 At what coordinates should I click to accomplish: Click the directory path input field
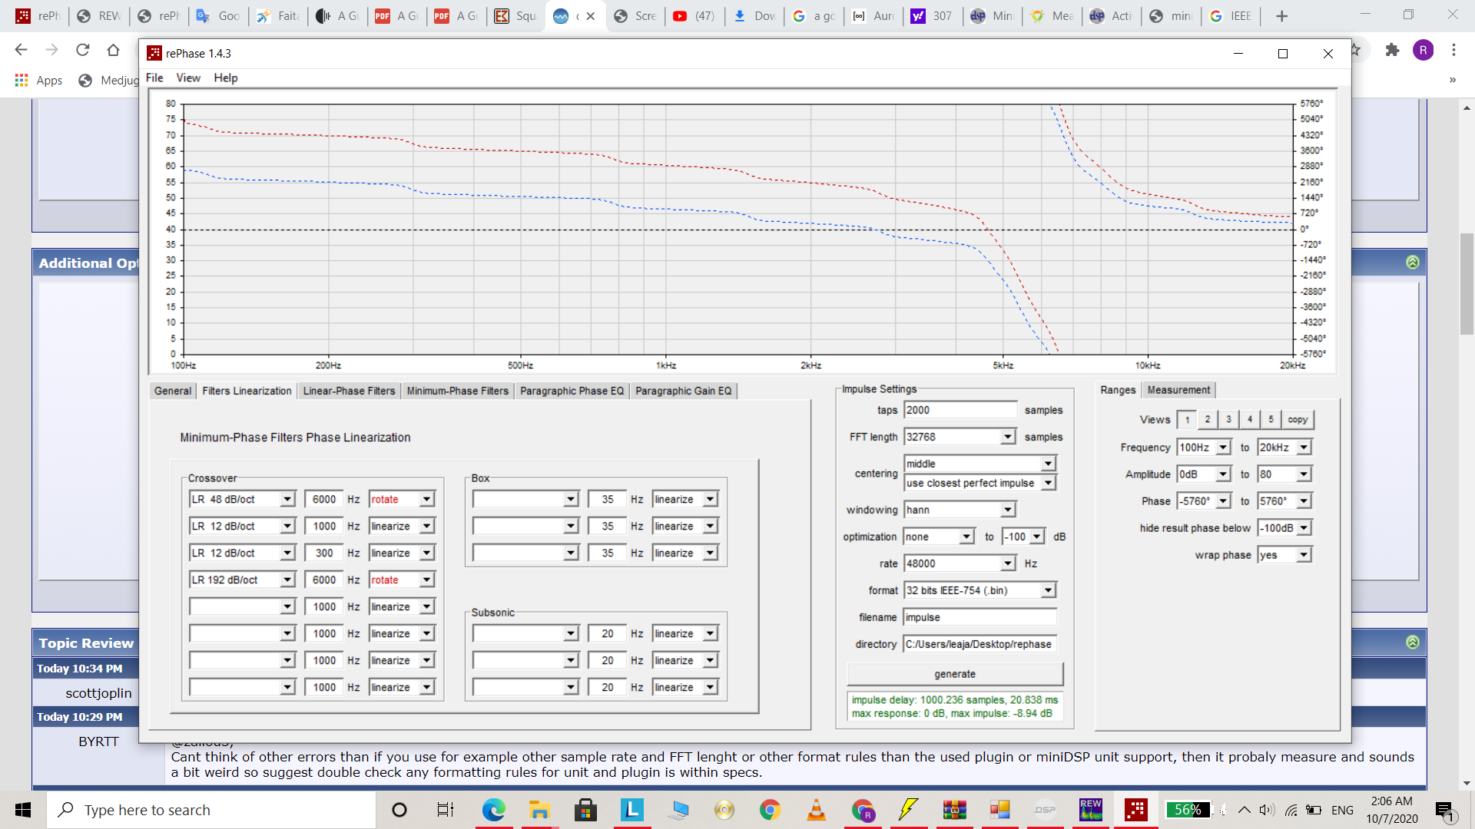coord(980,645)
